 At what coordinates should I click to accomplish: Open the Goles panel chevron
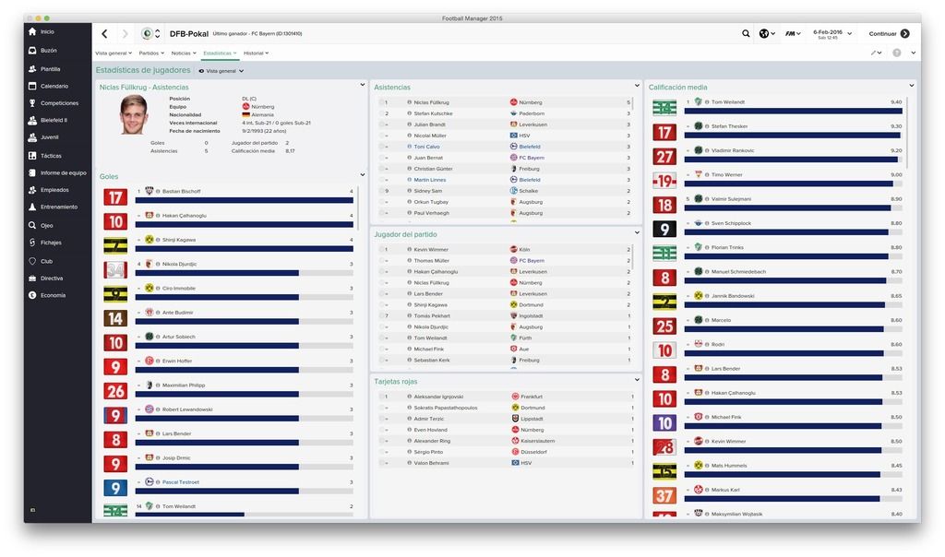[362, 174]
